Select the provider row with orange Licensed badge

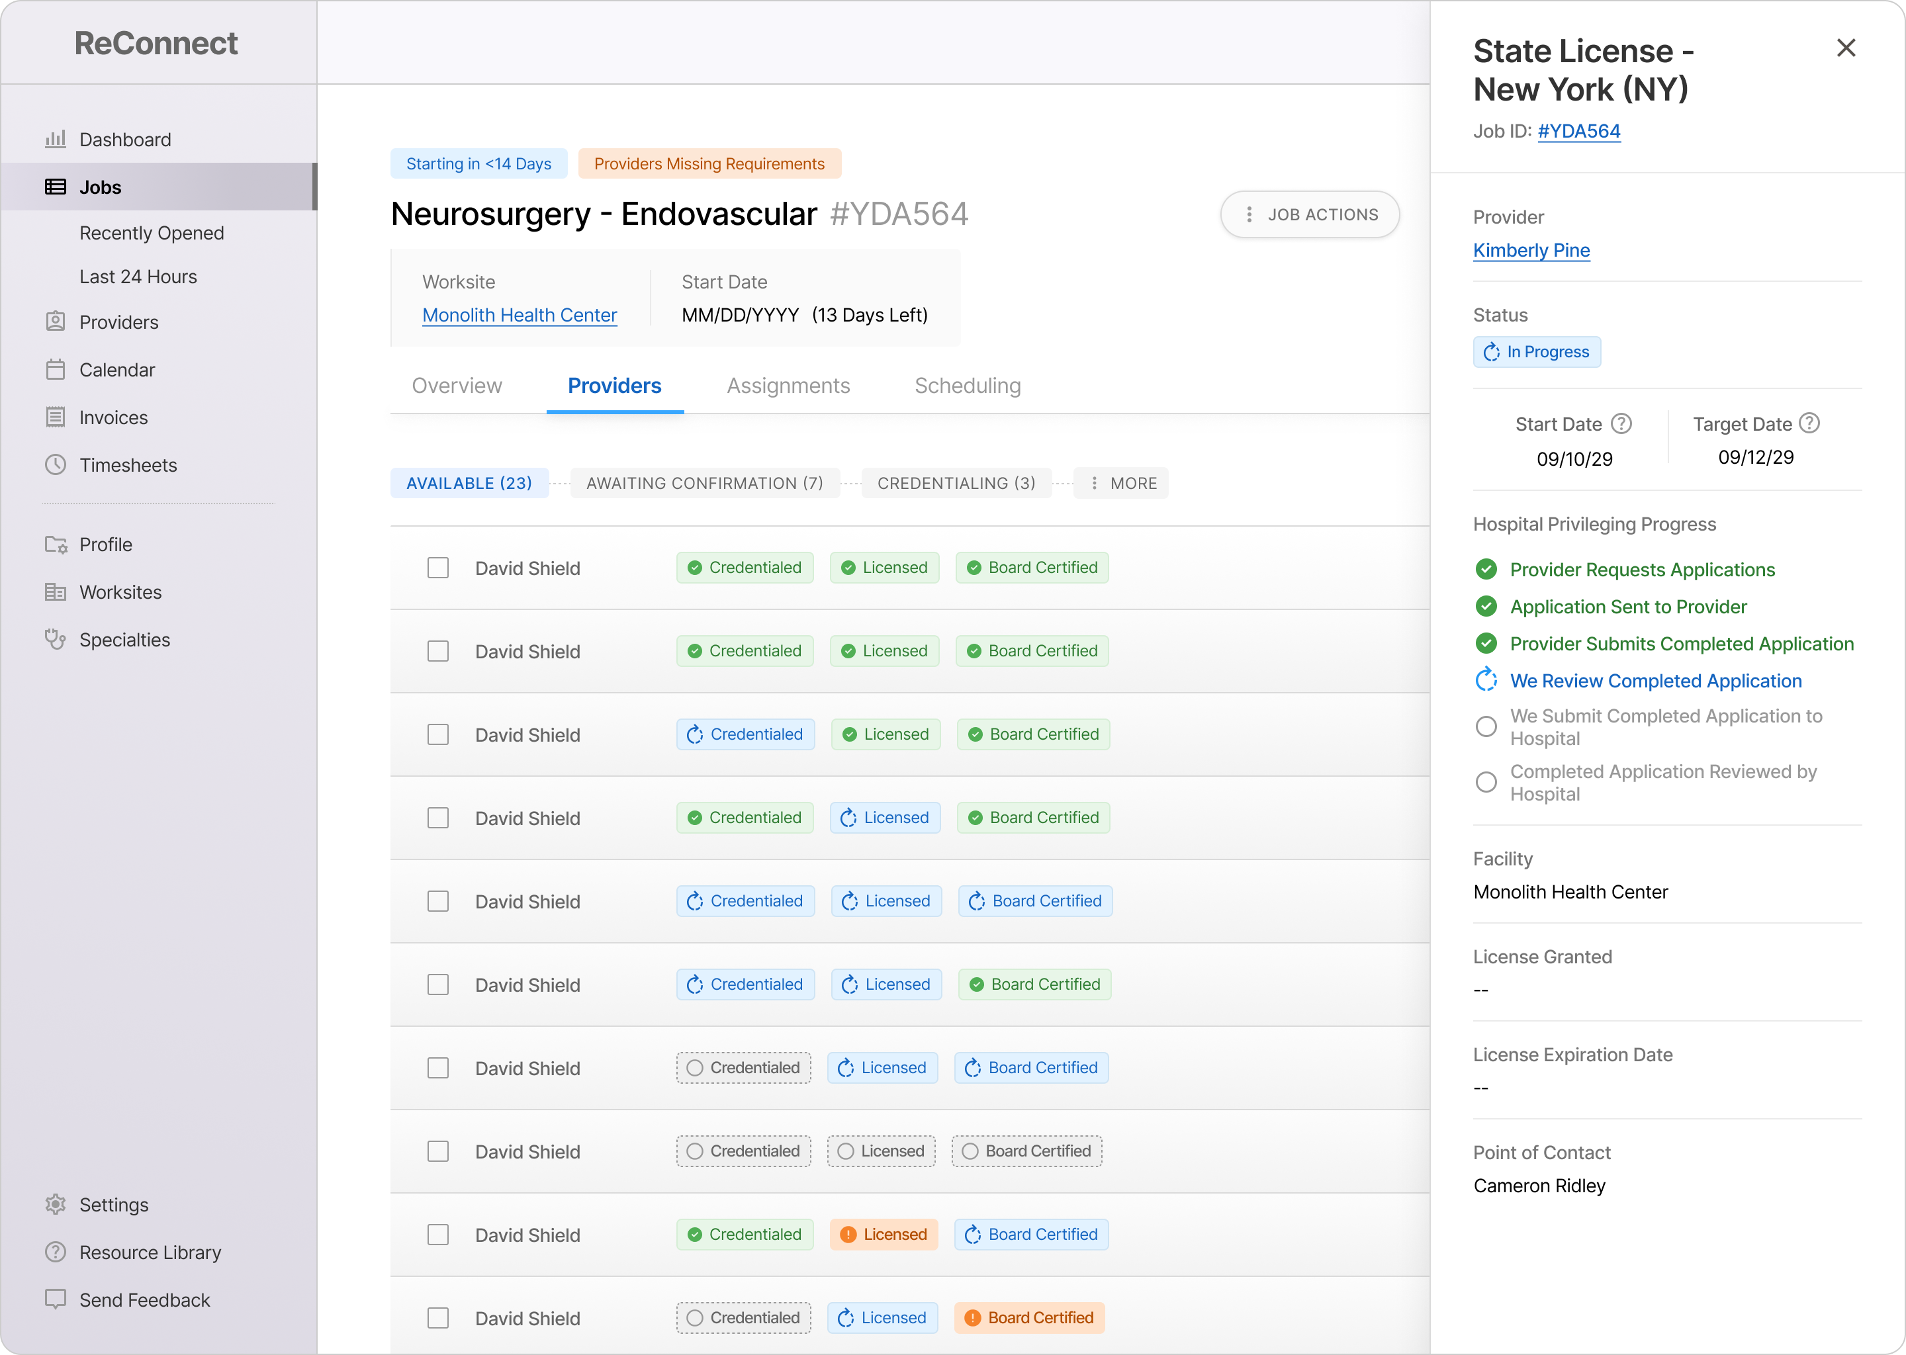(x=438, y=1235)
